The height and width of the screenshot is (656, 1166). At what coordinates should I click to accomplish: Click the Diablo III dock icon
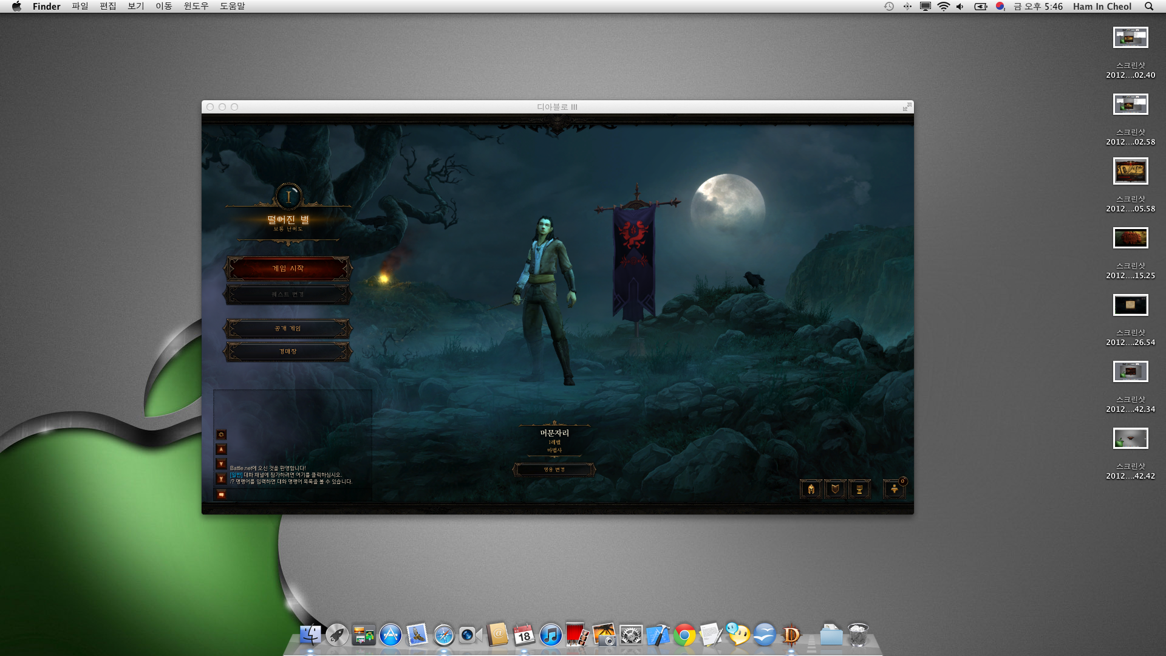[x=791, y=635]
